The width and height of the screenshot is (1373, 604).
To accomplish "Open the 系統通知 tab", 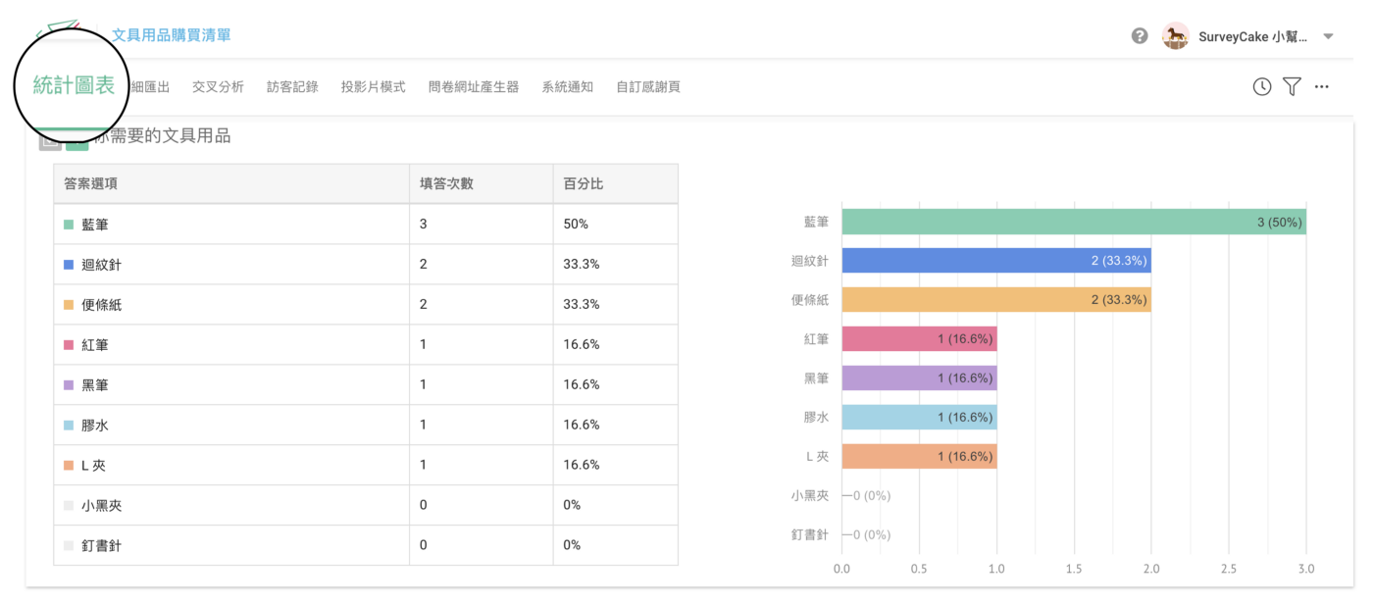I will [x=567, y=87].
